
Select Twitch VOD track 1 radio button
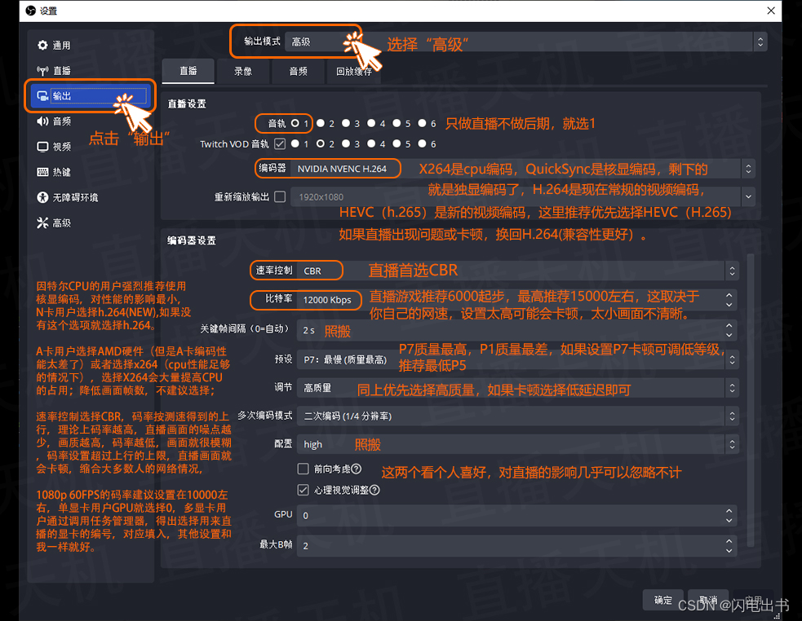point(295,144)
